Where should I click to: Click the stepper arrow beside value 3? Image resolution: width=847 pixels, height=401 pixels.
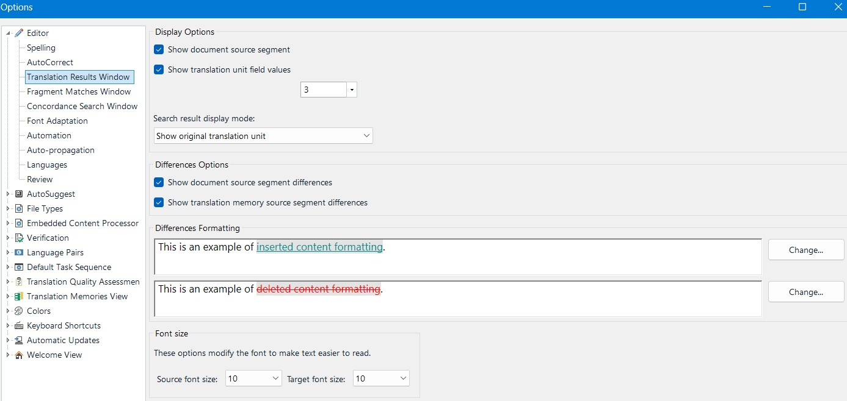(x=352, y=90)
